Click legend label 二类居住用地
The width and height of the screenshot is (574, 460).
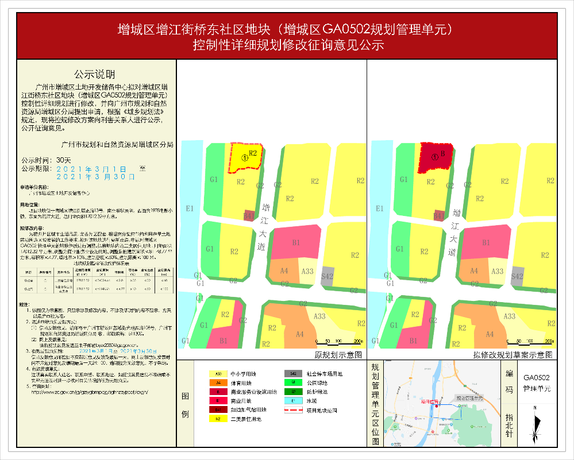[x=246, y=419]
